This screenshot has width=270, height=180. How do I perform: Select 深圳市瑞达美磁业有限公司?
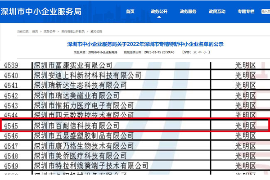click(x=76, y=95)
